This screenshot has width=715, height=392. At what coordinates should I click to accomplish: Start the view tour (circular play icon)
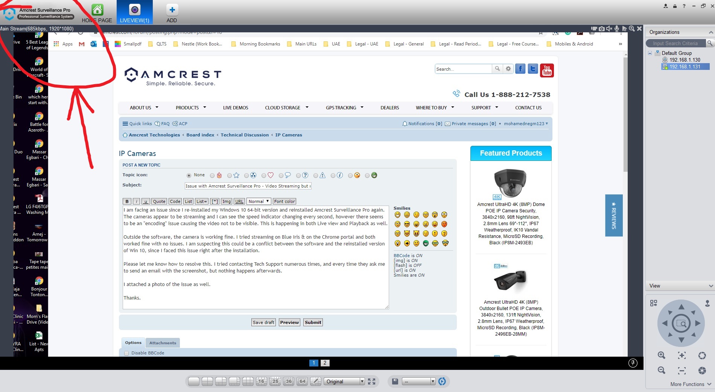(442, 381)
